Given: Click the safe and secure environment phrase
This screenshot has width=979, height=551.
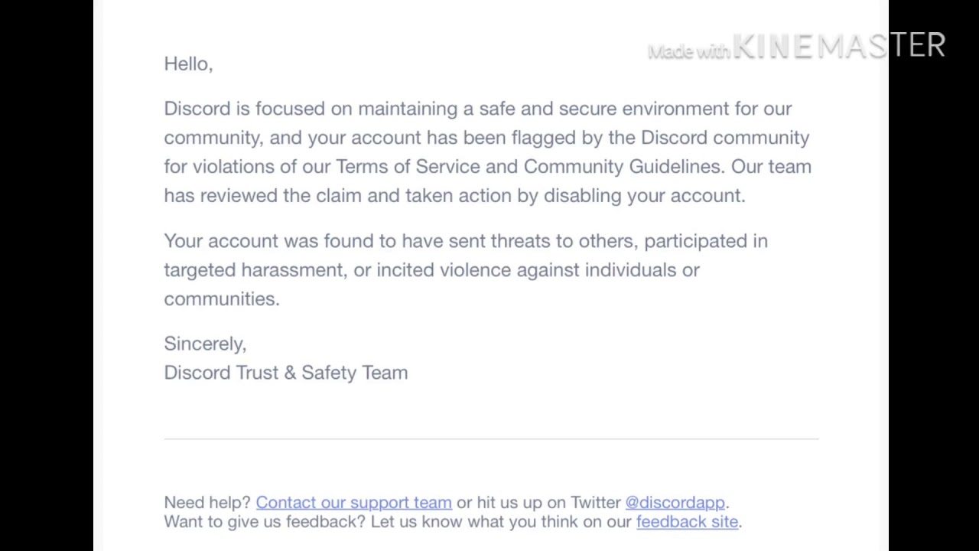Looking at the screenshot, I should click(x=603, y=109).
